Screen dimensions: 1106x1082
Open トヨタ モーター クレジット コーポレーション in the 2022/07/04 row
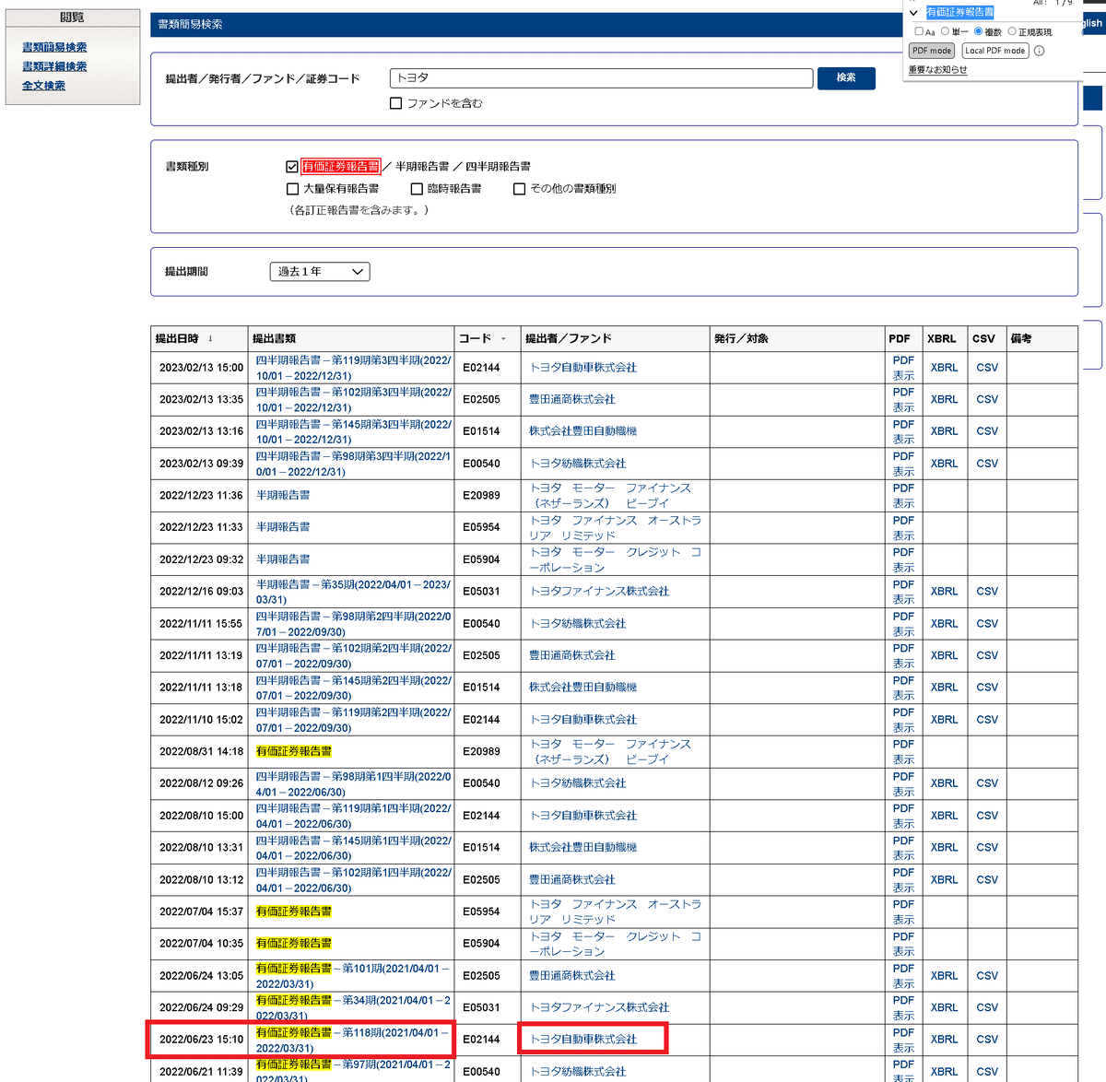(x=616, y=944)
